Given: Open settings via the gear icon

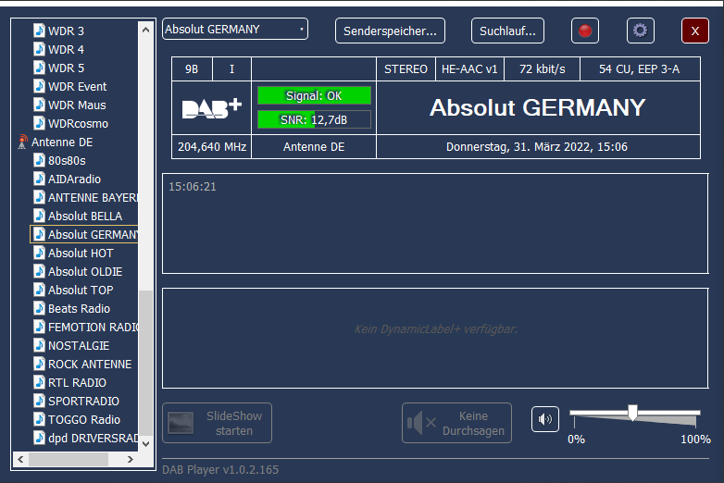Looking at the screenshot, I should pos(640,31).
